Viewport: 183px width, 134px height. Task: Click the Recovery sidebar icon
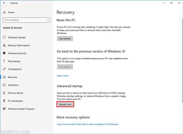click(4, 77)
